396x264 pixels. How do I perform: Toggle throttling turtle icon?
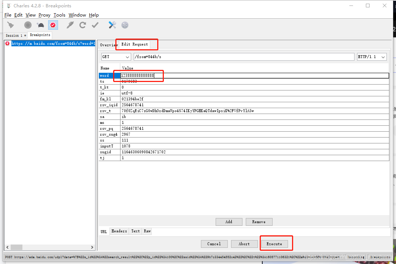[40, 25]
